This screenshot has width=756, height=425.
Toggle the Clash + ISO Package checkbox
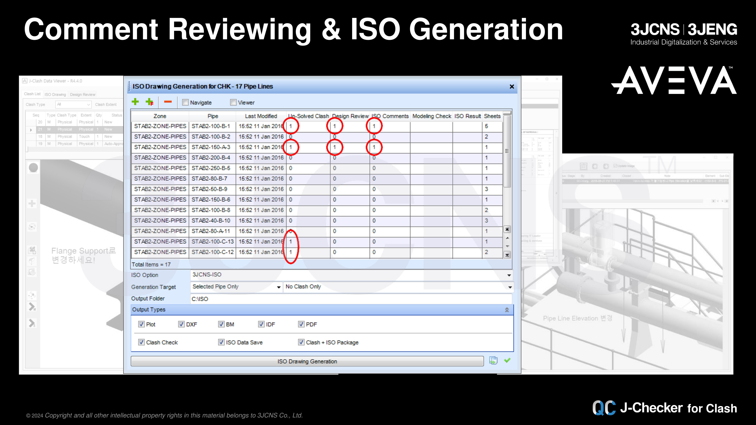click(x=301, y=342)
